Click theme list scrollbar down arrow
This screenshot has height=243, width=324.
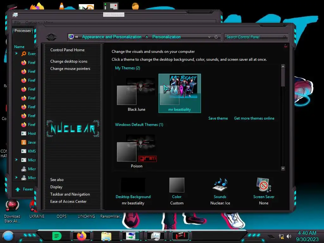(x=283, y=168)
